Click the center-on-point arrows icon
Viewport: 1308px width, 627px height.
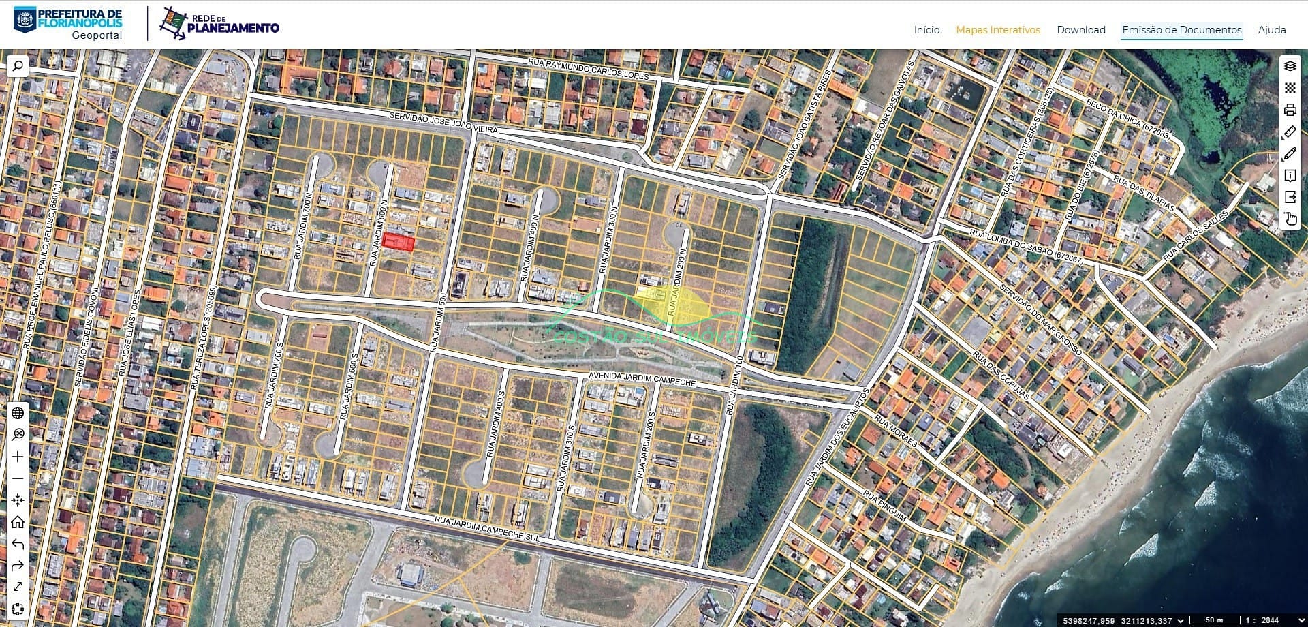coord(18,500)
